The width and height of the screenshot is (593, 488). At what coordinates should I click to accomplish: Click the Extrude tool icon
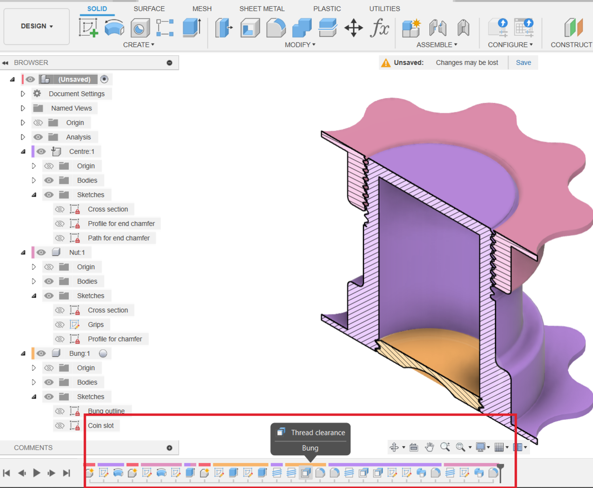coord(192,27)
